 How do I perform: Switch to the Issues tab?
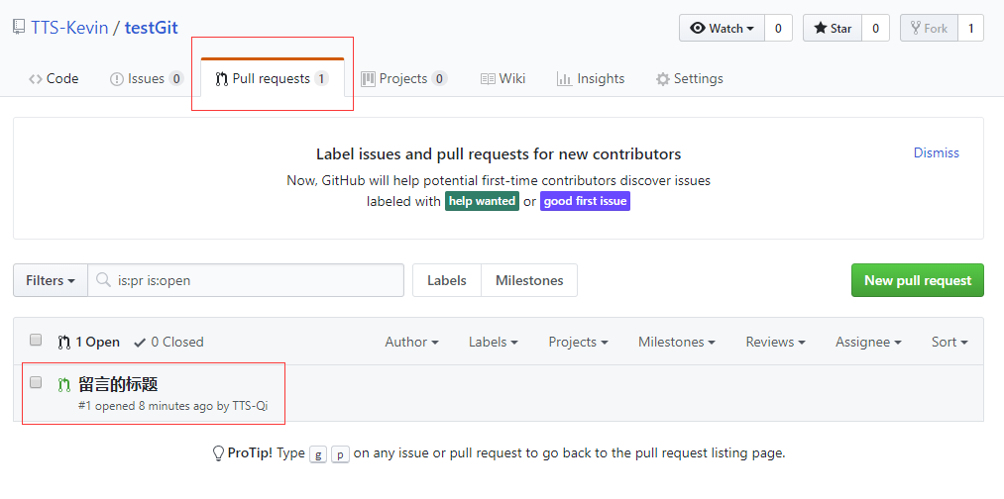pos(148,79)
